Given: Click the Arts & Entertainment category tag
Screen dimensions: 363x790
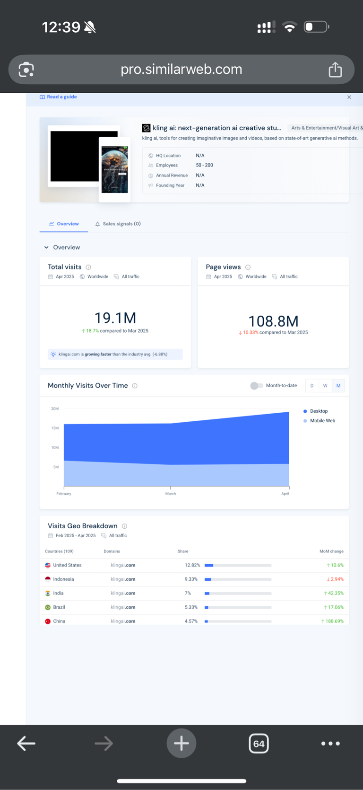Looking at the screenshot, I should (326, 128).
